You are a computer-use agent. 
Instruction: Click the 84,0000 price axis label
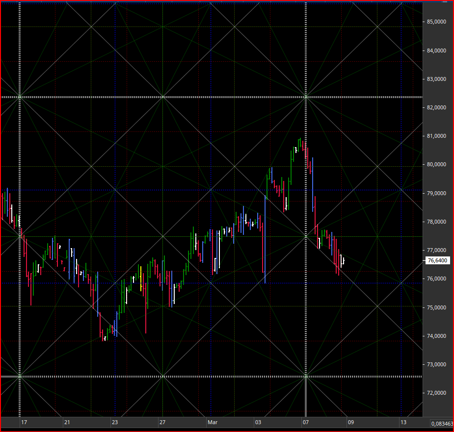[436, 51]
